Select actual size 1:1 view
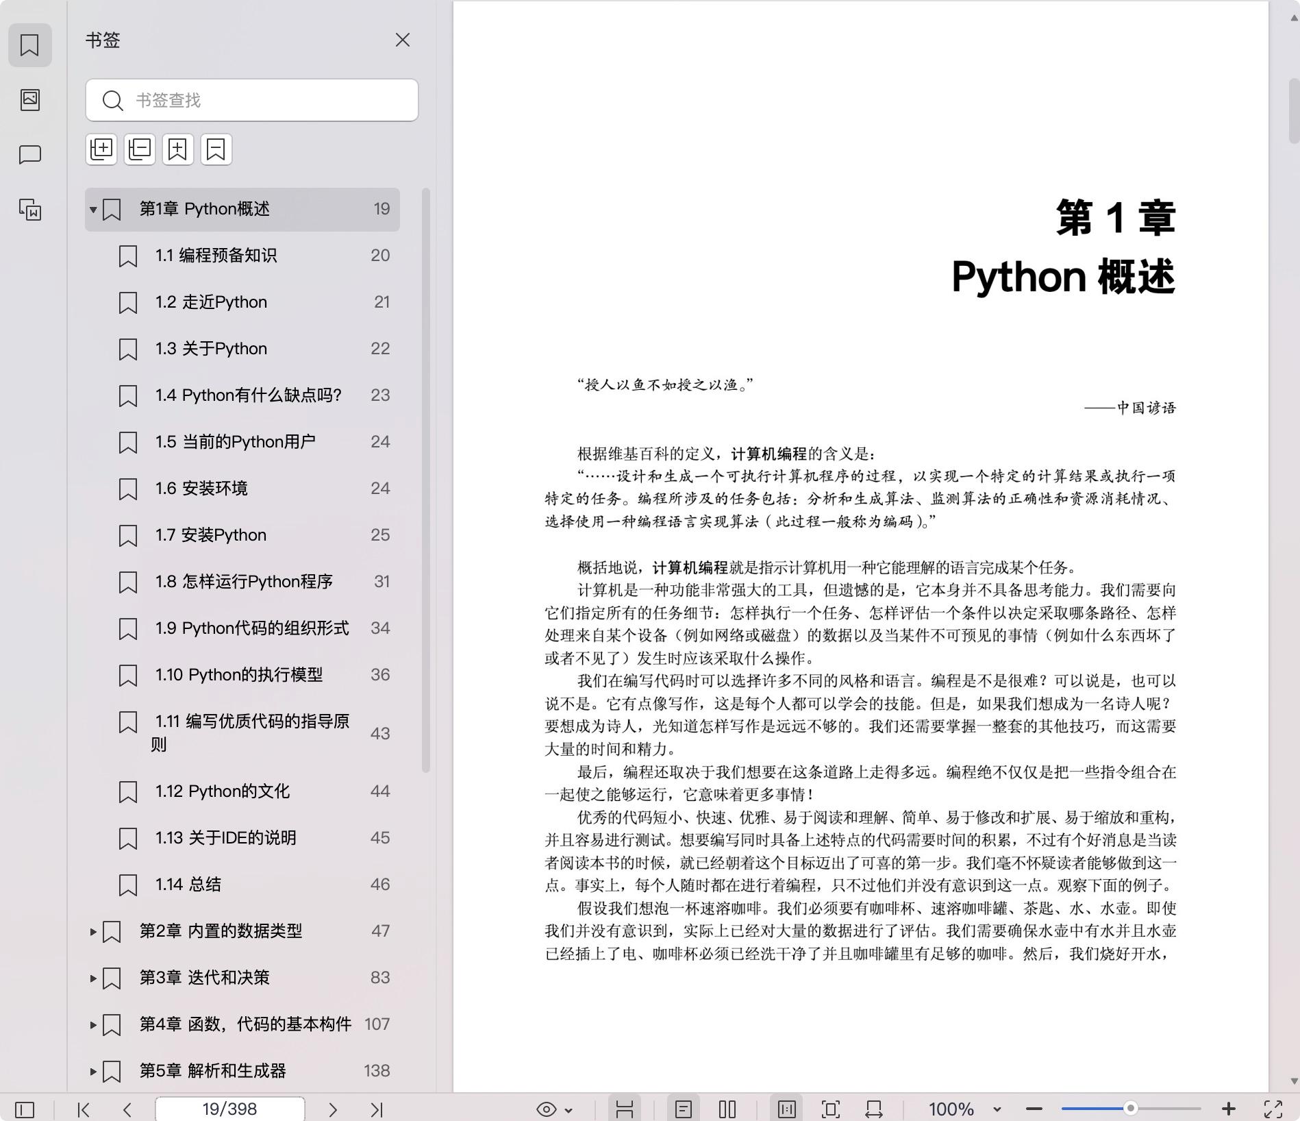 click(x=786, y=1109)
